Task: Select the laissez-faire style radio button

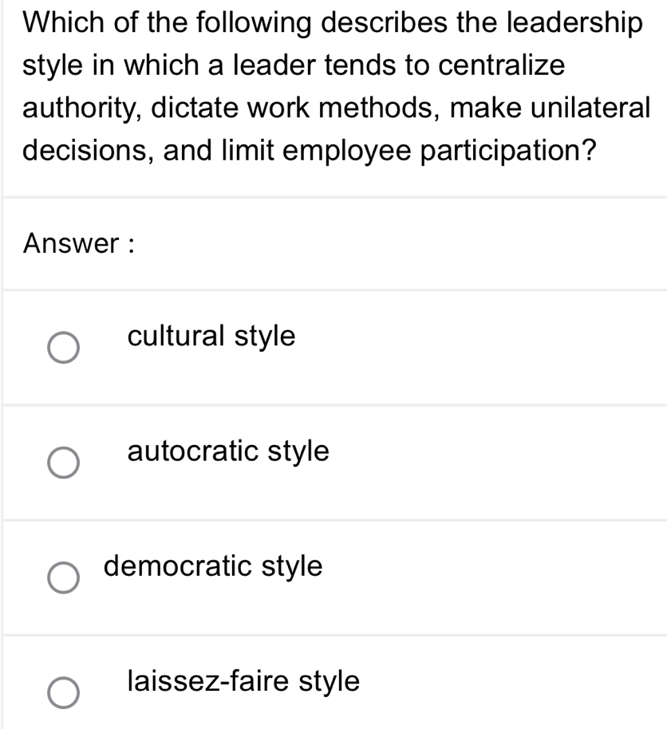Action: [65, 693]
